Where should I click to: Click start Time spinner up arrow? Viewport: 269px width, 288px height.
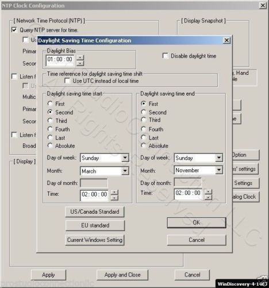point(114,192)
